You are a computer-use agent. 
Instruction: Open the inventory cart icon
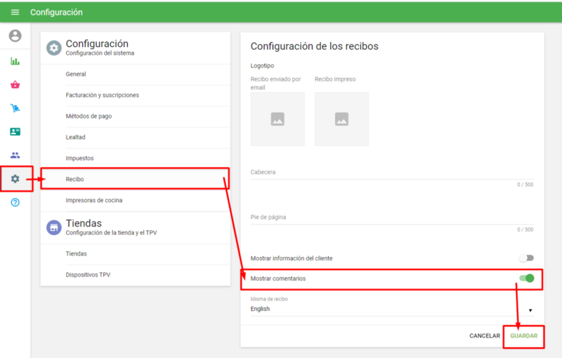click(x=15, y=108)
